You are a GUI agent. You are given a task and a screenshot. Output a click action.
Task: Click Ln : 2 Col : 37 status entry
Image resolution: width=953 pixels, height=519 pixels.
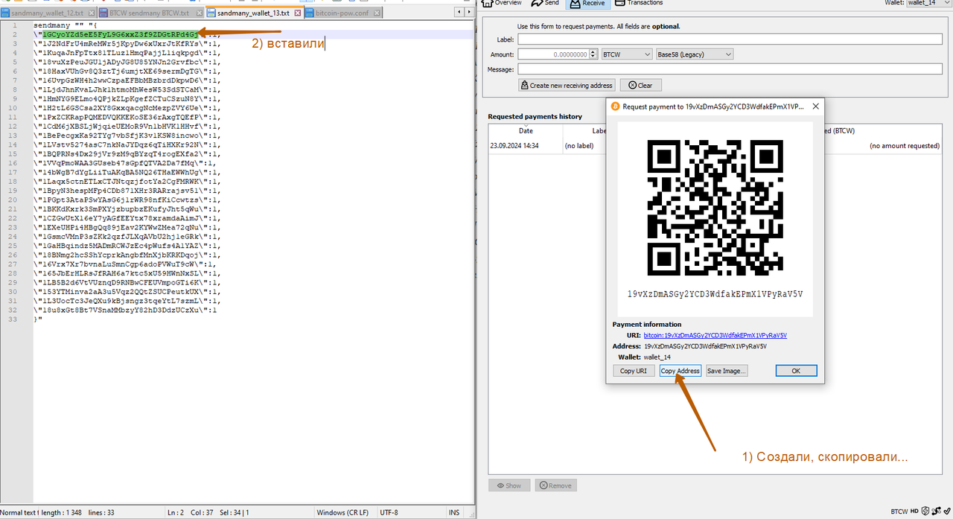point(189,512)
